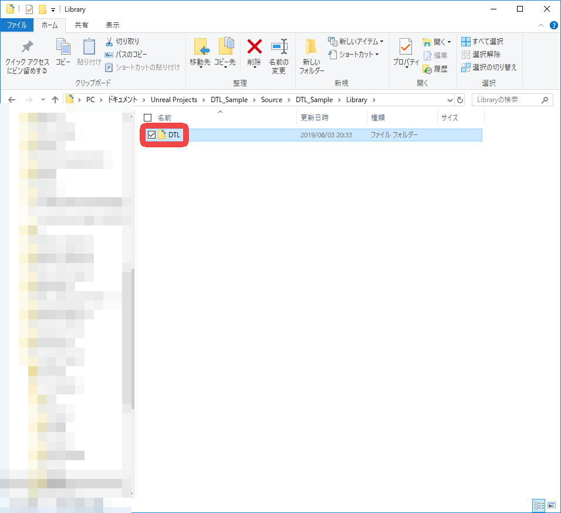Uncheck the DTL folder checkbox

click(x=151, y=135)
